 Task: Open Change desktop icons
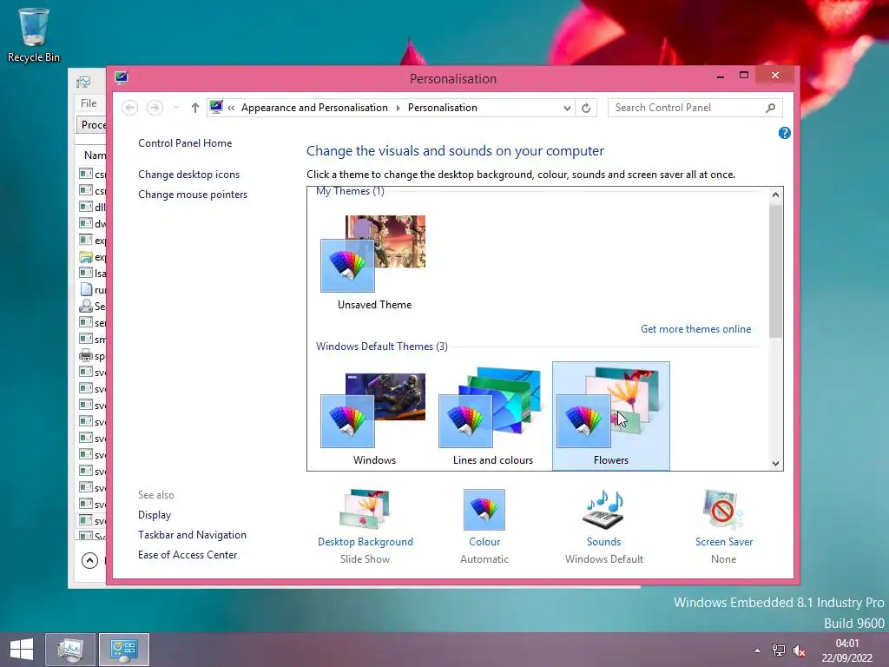point(188,174)
